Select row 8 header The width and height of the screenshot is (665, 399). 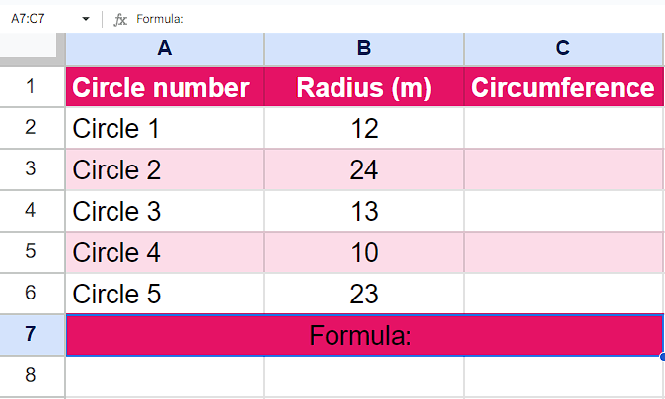32,375
